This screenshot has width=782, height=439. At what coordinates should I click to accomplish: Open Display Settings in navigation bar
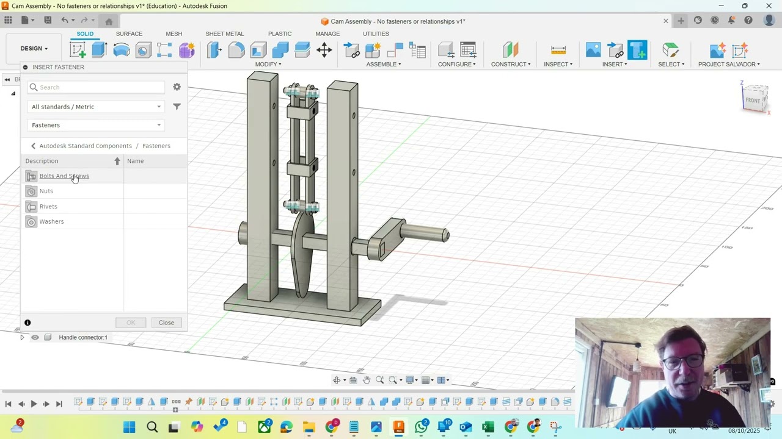pos(411,380)
